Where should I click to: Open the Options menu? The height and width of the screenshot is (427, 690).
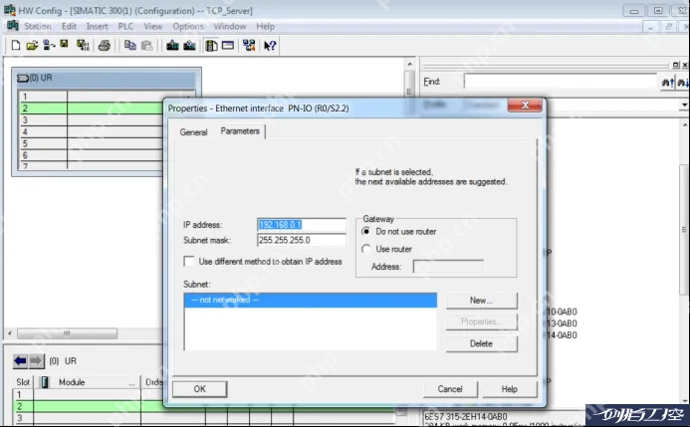[x=188, y=26]
